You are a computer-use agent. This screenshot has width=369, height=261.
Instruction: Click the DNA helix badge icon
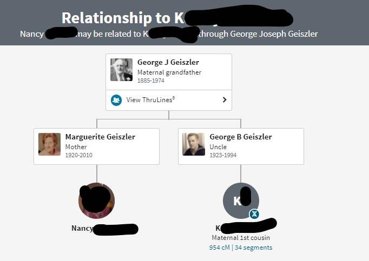[254, 214]
